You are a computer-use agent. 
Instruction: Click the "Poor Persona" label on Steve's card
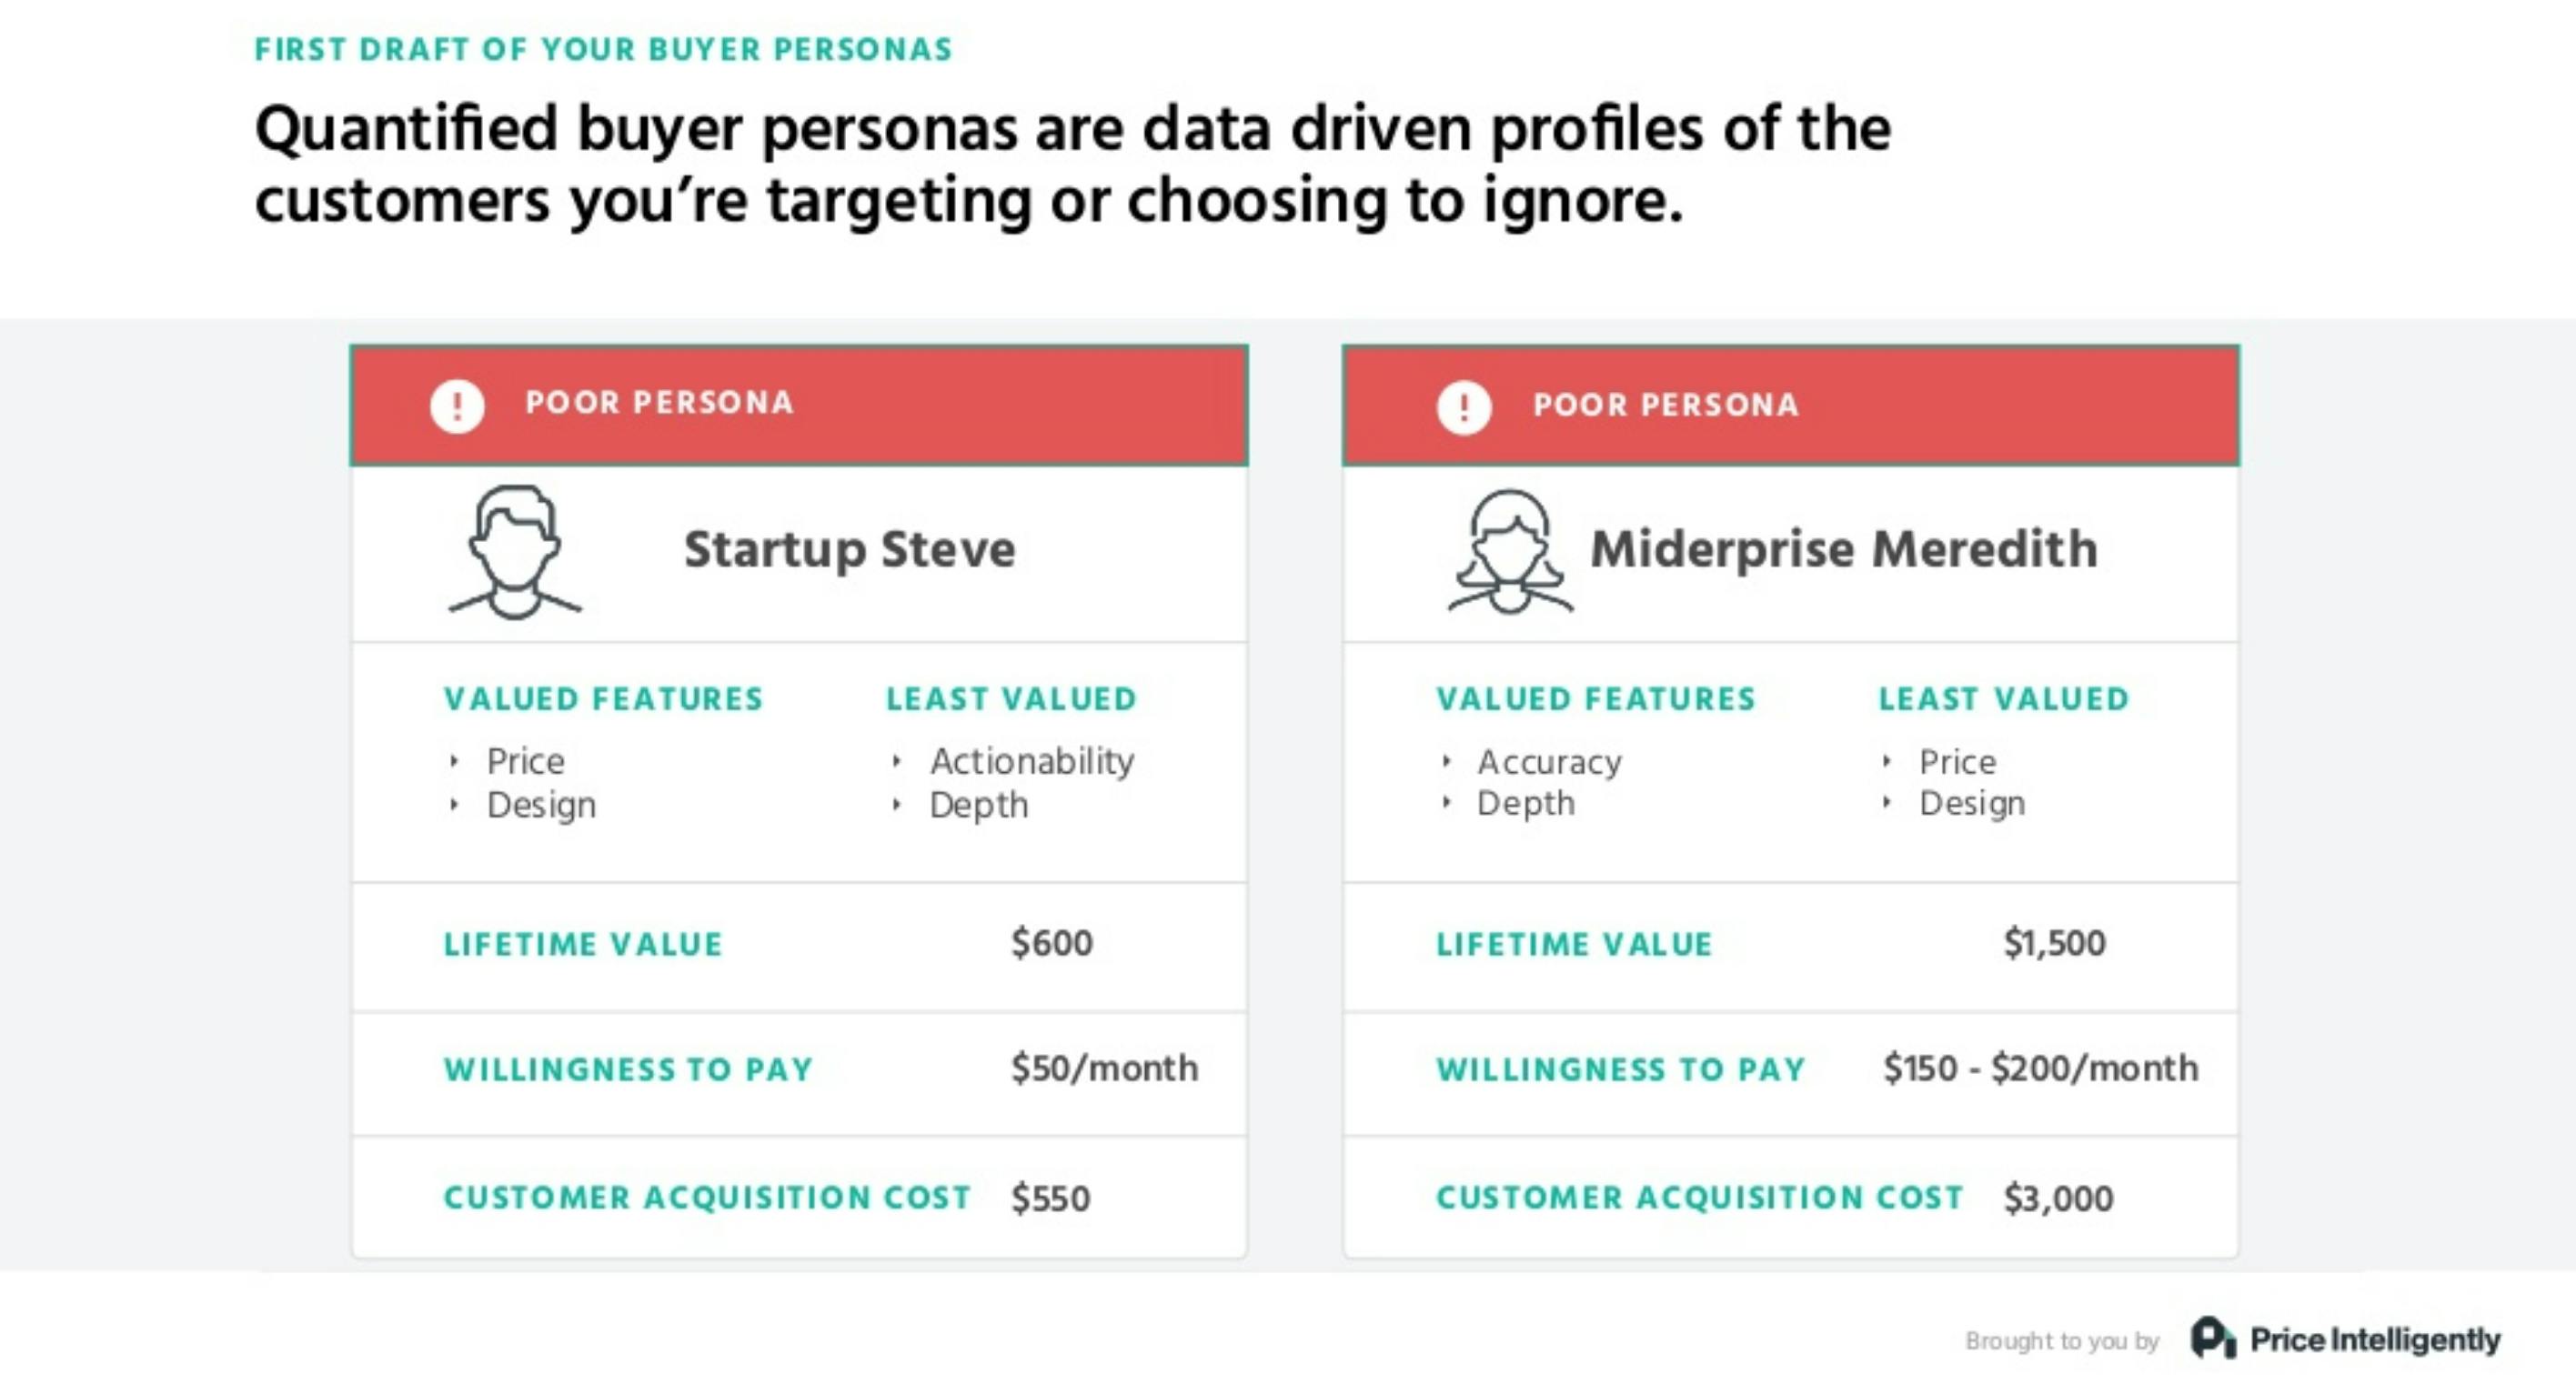659,402
